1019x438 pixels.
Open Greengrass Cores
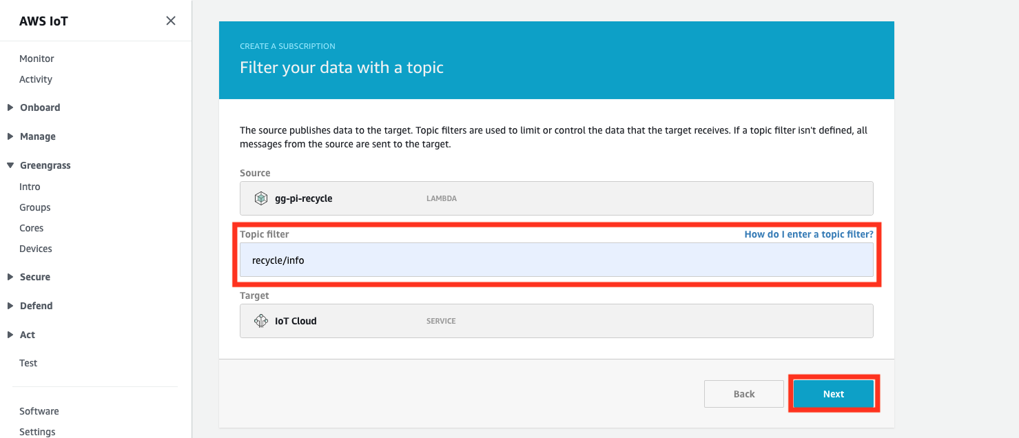click(32, 228)
